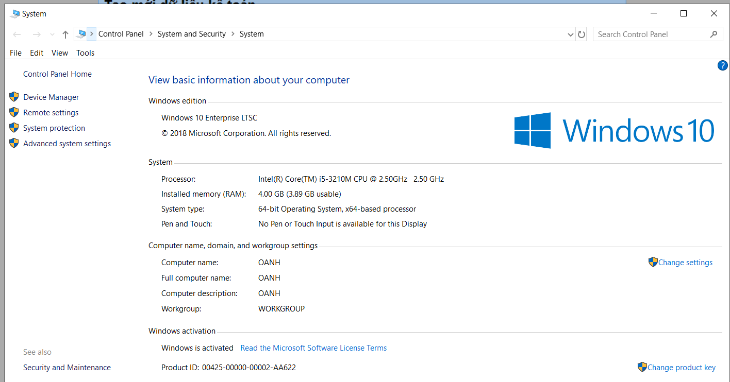The image size is (730, 382).
Task: Open the address bar history dropdown
Action: (570, 34)
